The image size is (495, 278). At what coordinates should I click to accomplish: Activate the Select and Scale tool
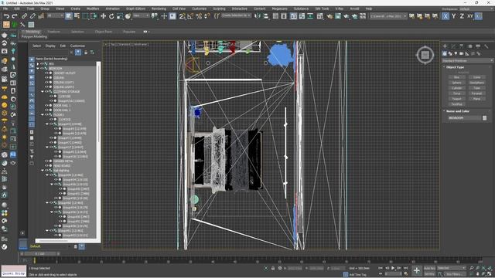(120, 15)
